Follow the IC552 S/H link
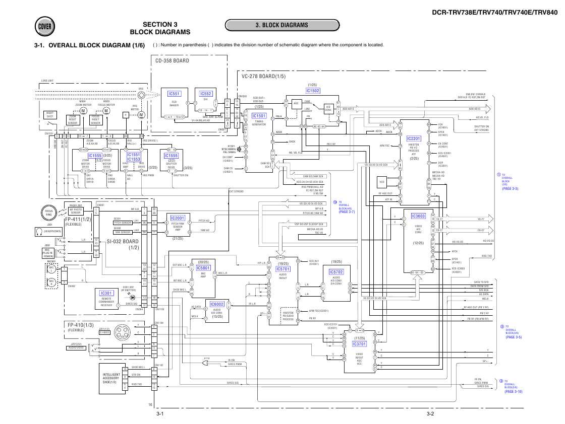Image resolution: width=565 pixels, height=424 pixels. point(206,94)
